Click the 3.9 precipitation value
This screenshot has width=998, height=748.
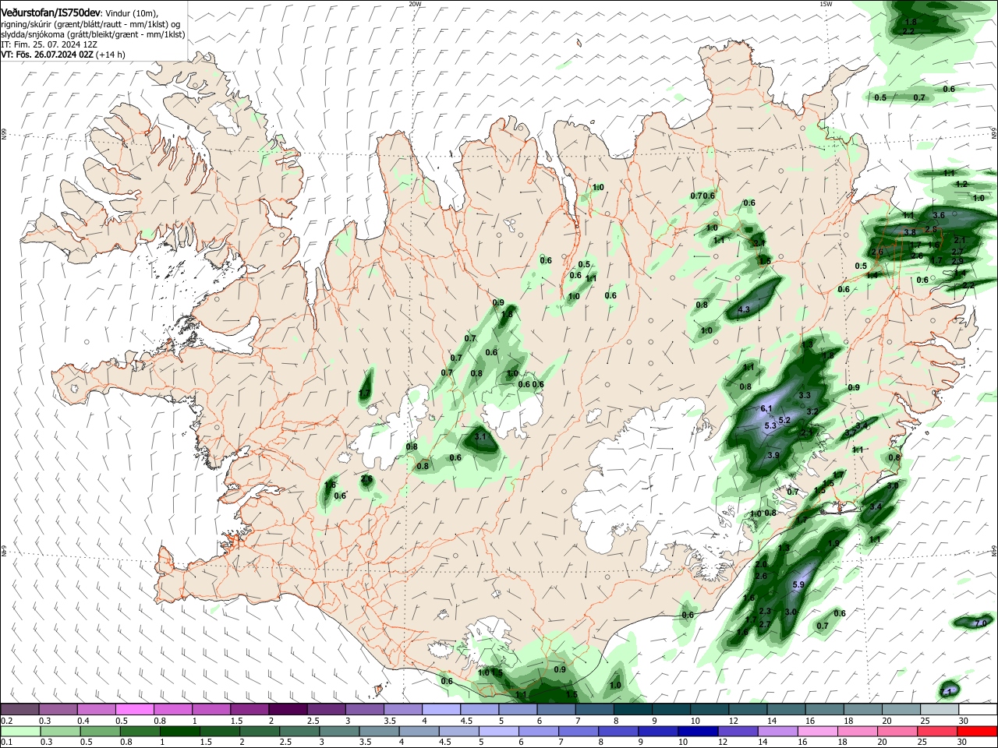pos(773,455)
